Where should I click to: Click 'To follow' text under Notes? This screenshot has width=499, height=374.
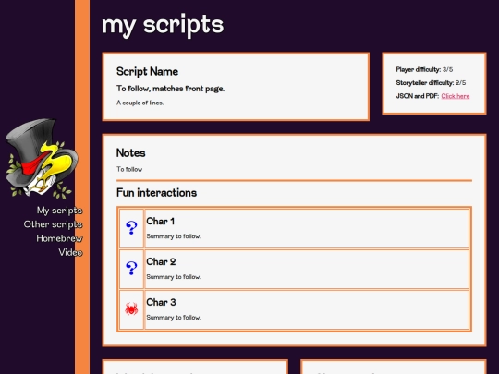[129, 169]
